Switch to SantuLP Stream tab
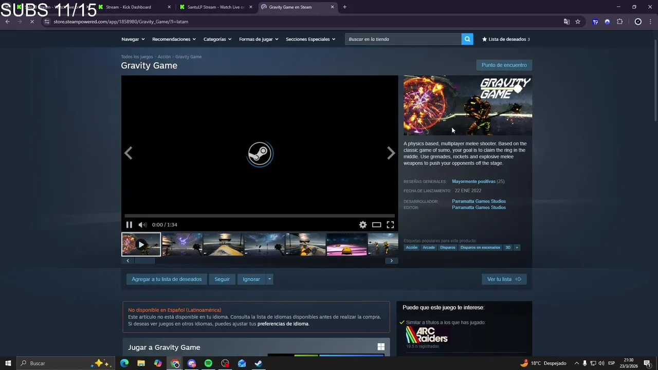The image size is (658, 370). pos(216,7)
